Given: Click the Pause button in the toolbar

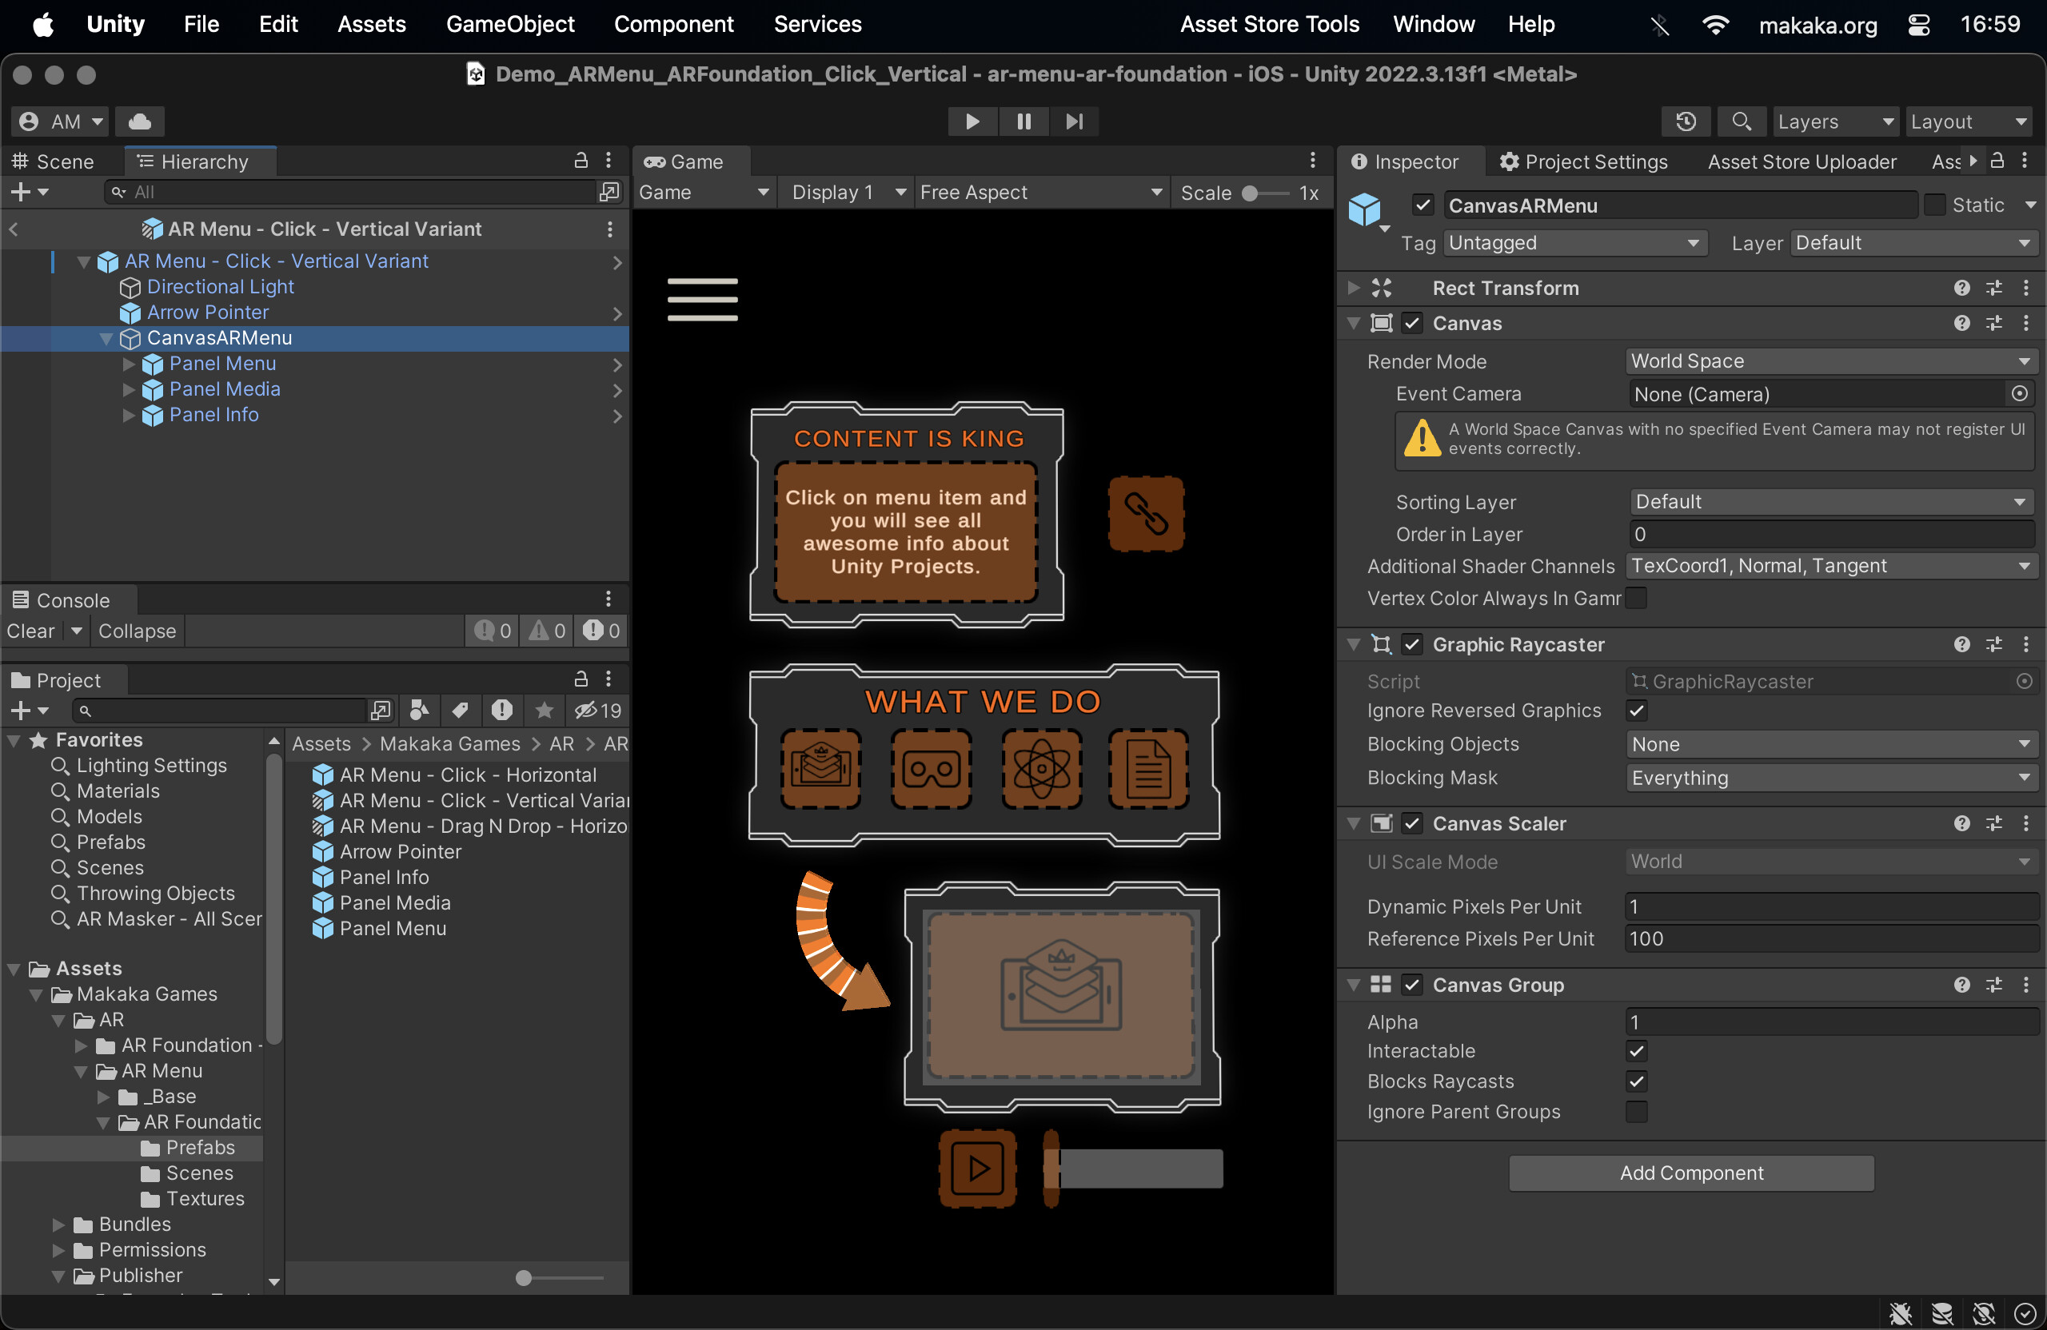Looking at the screenshot, I should [1023, 121].
